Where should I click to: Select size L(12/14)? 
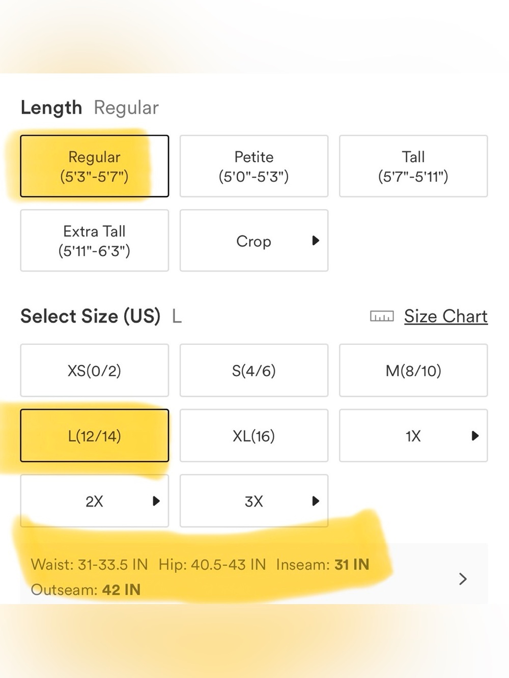click(95, 435)
